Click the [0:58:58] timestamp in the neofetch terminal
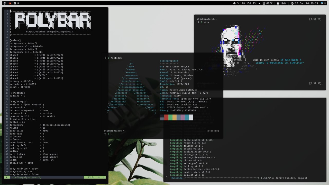This screenshot has height=185, width=329. (213, 131)
